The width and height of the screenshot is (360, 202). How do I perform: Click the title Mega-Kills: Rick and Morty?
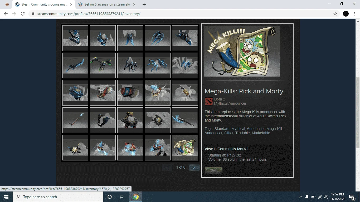[x=244, y=91]
